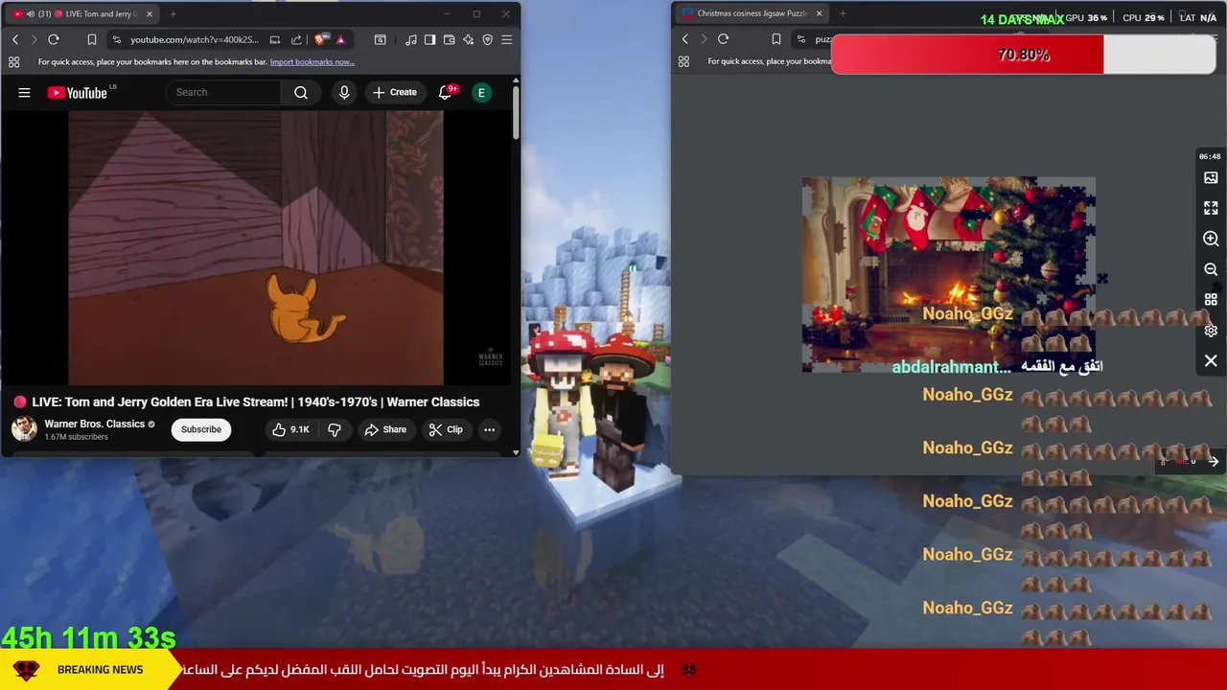Bookmark the puzzle page

point(776,39)
